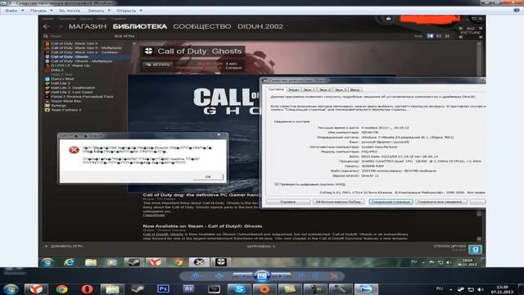524x295 pixels.
Task: Switch to the Экран tab in DxDiag
Action: pyautogui.click(x=294, y=89)
